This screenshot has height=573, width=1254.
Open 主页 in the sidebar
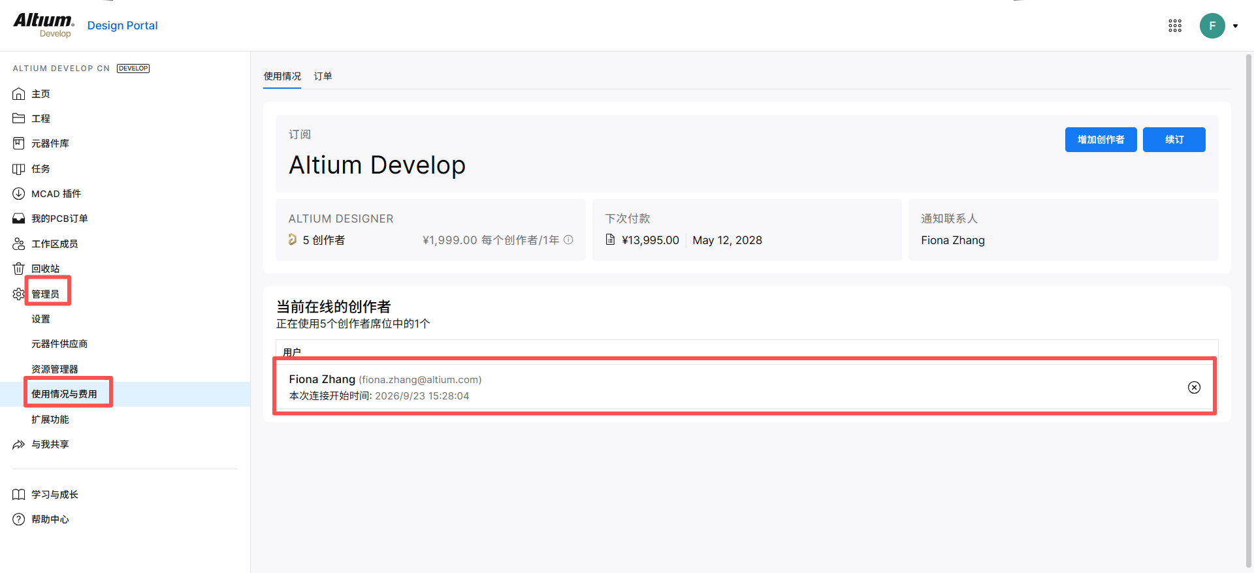(40, 94)
